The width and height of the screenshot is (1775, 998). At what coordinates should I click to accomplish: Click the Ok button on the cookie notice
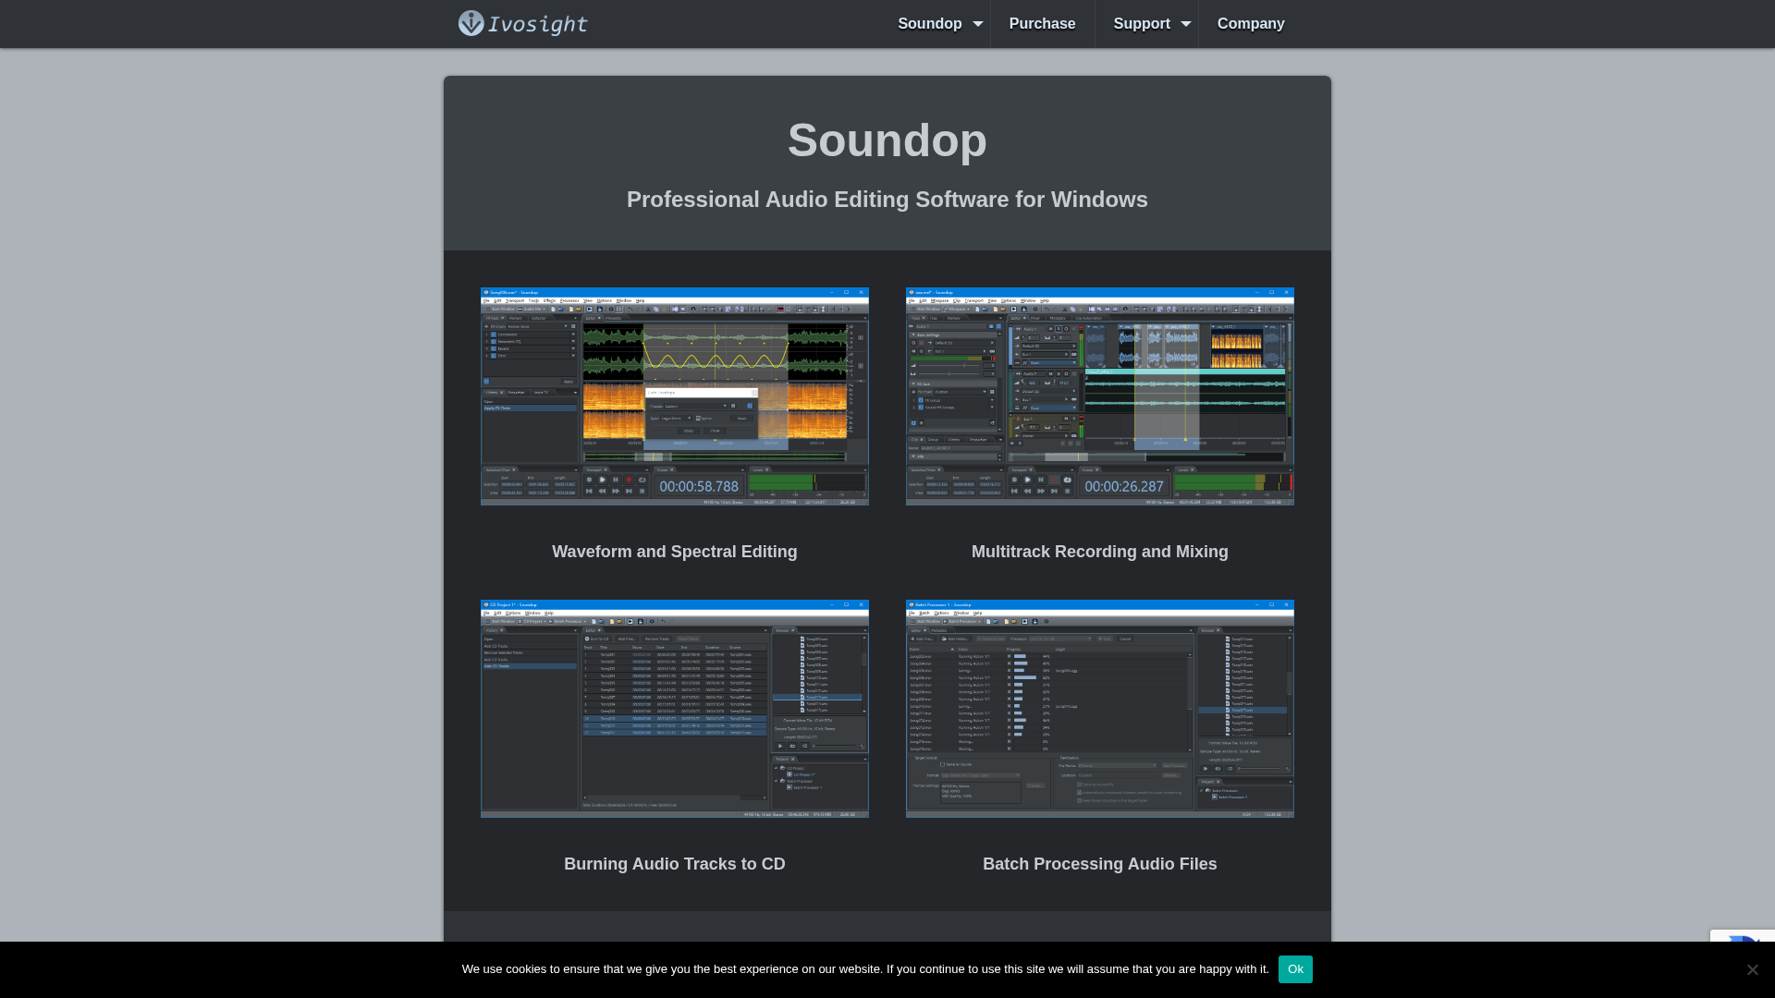click(1295, 968)
